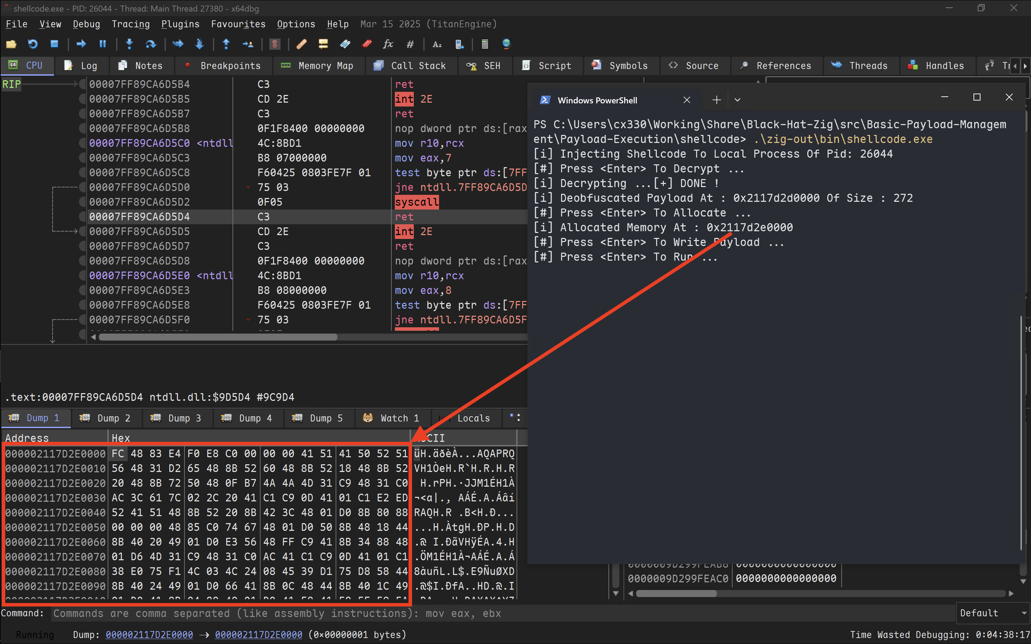Image resolution: width=1031 pixels, height=644 pixels.
Task: Execute till return with the up-arrow icon
Action: tap(226, 44)
